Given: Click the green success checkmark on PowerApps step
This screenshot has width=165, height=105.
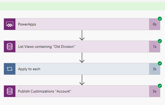Looking at the screenshot, I should point(160,19).
